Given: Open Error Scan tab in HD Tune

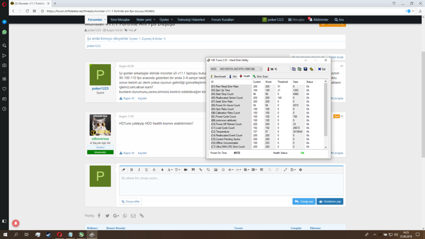Looking at the screenshot, I should click(261, 76).
